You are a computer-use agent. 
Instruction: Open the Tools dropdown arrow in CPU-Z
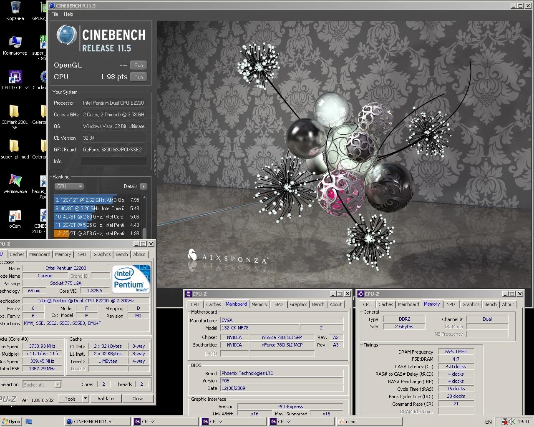(86, 399)
